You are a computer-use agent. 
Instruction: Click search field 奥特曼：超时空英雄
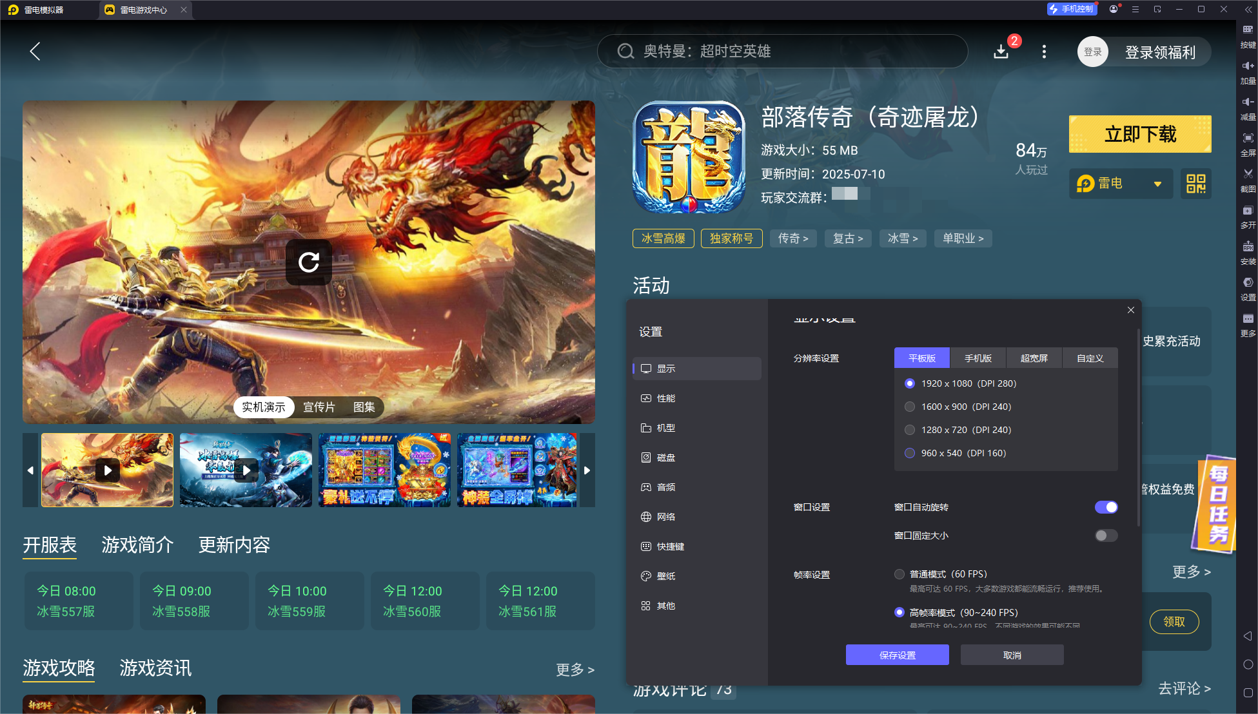(x=782, y=52)
